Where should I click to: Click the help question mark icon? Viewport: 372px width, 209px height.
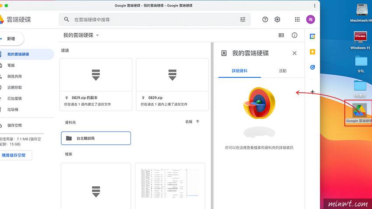[265, 20]
